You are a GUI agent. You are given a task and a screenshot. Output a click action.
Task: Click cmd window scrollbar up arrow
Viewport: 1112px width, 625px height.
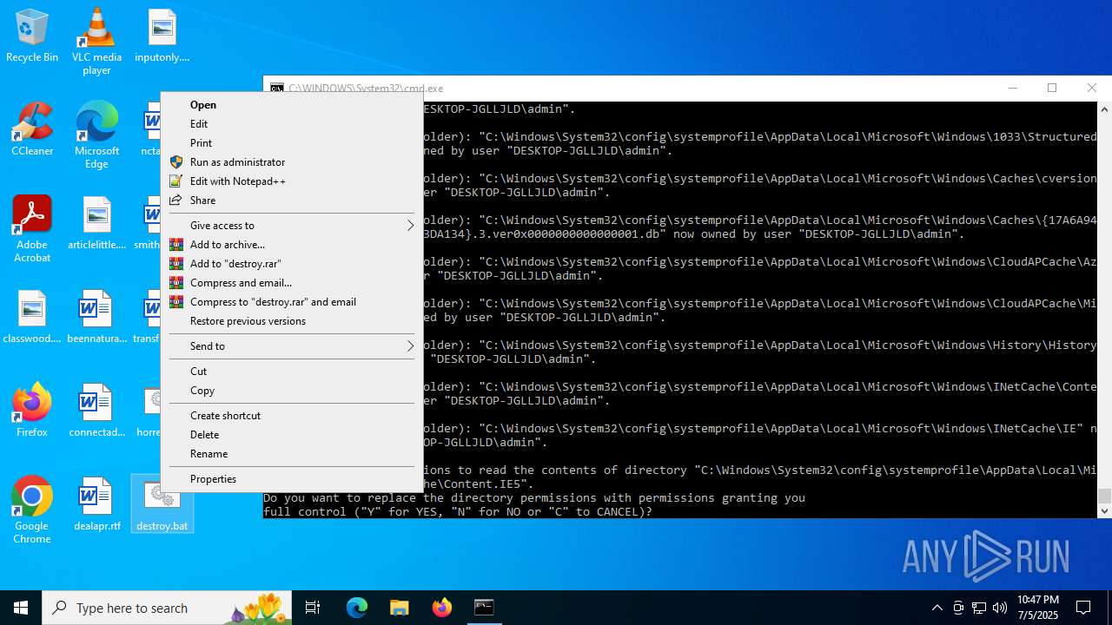coord(1104,109)
